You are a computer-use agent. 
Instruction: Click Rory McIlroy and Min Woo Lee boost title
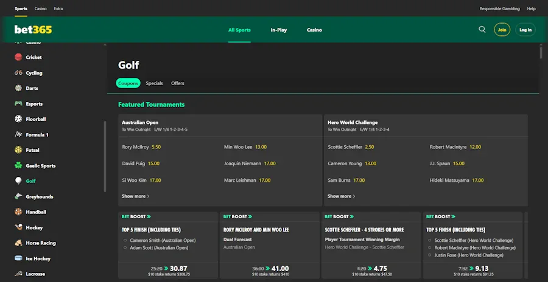point(256,230)
